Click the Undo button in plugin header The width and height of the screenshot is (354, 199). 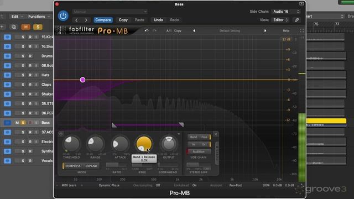coord(158,20)
